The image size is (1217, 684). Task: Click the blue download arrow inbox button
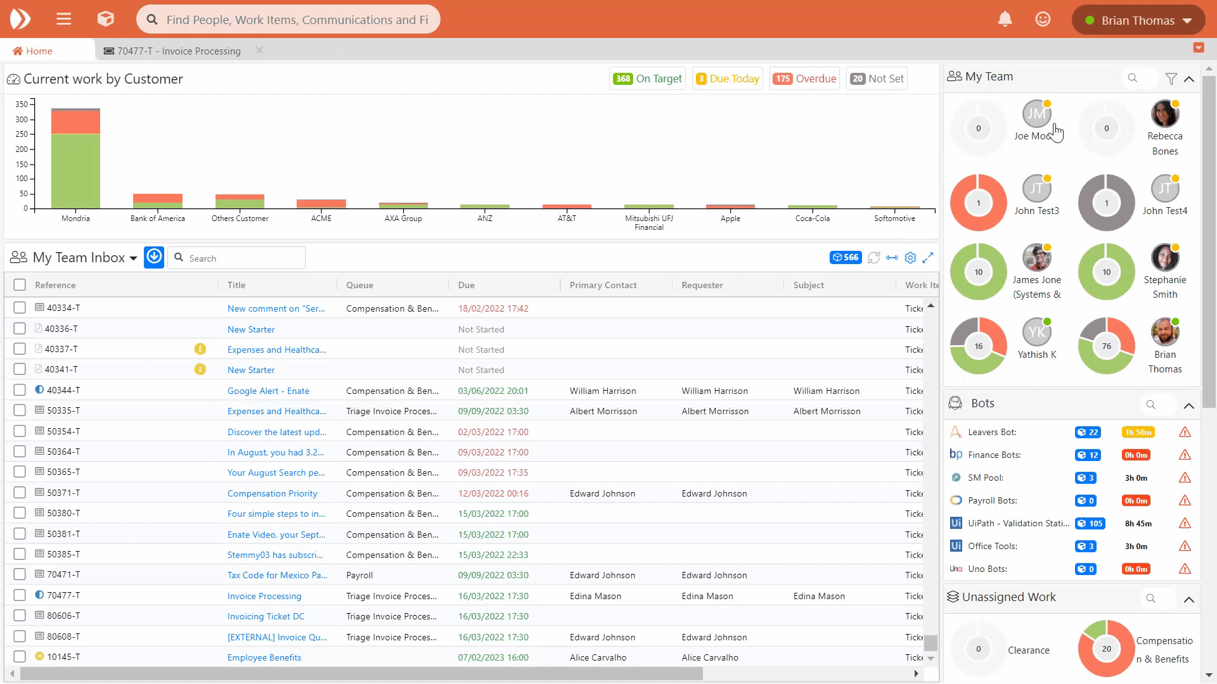tap(154, 257)
